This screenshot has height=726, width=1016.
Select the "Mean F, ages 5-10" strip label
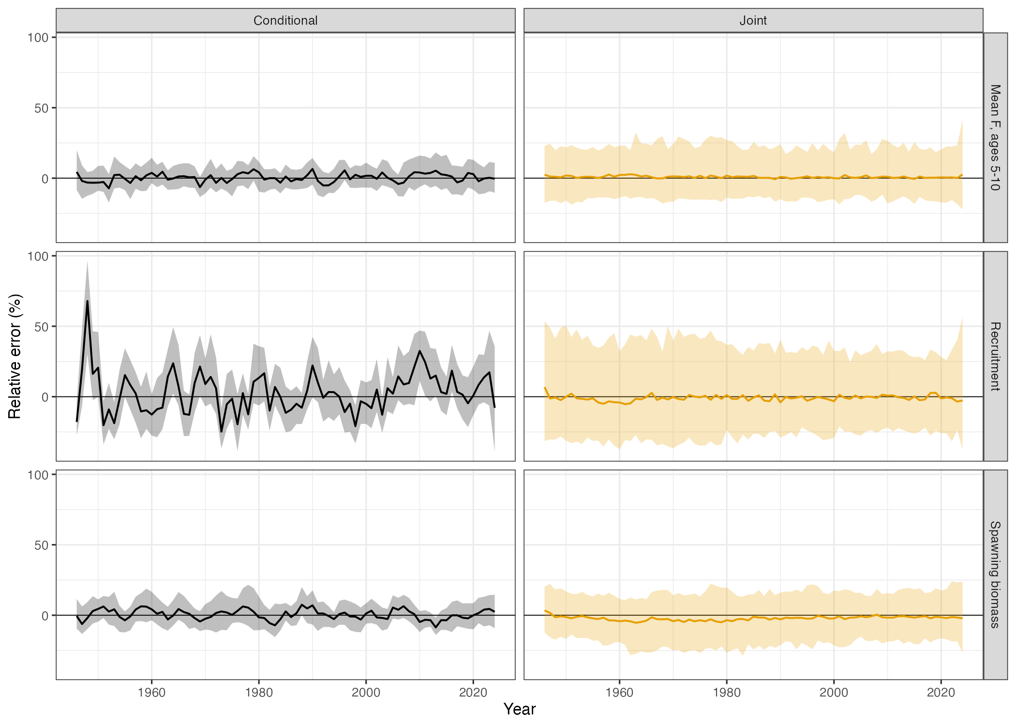tap(995, 137)
